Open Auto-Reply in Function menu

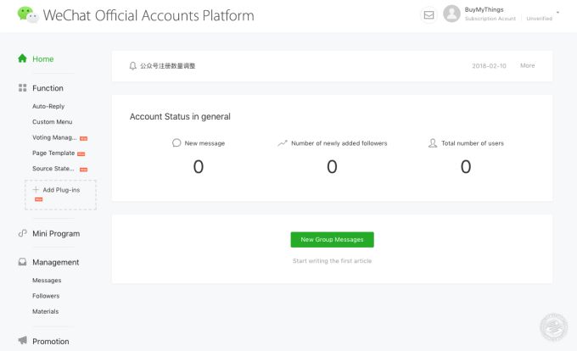click(x=48, y=106)
